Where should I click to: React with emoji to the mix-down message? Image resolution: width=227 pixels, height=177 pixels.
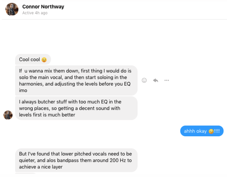[144, 80]
